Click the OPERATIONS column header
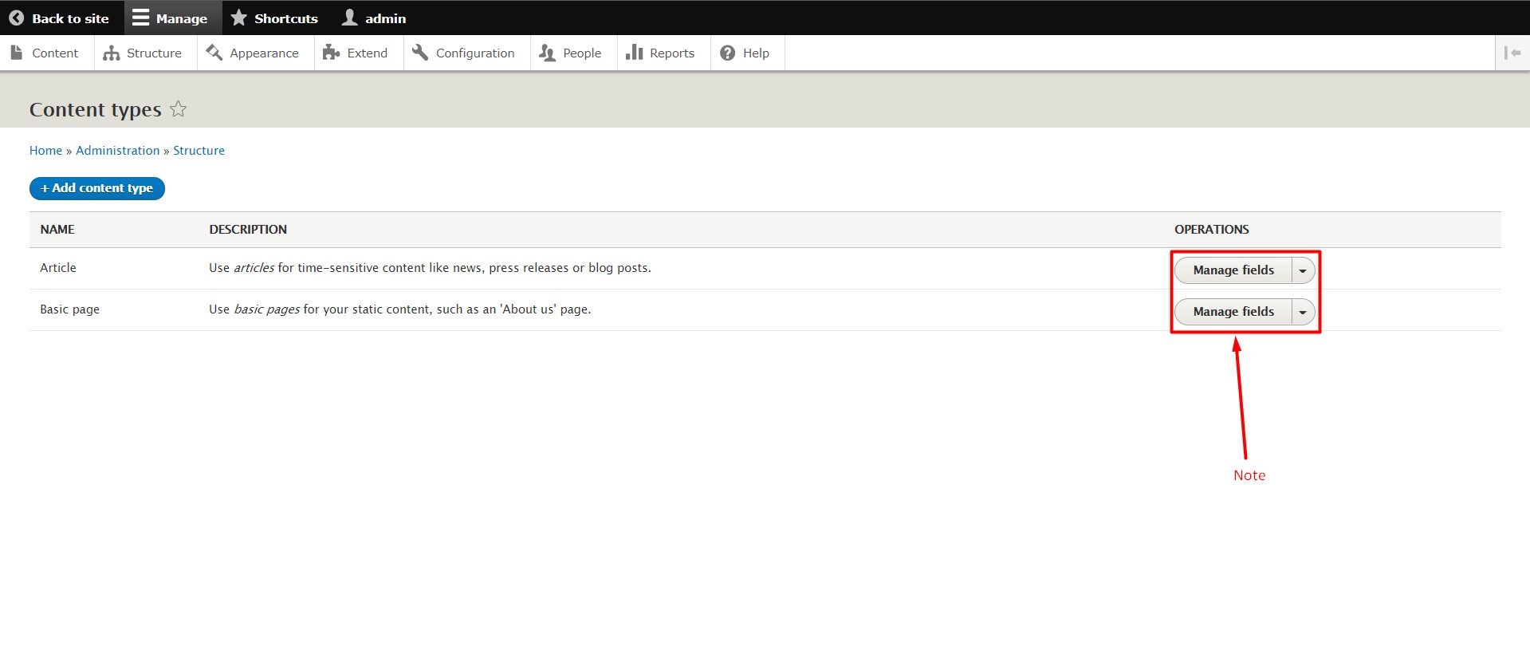 click(x=1212, y=230)
